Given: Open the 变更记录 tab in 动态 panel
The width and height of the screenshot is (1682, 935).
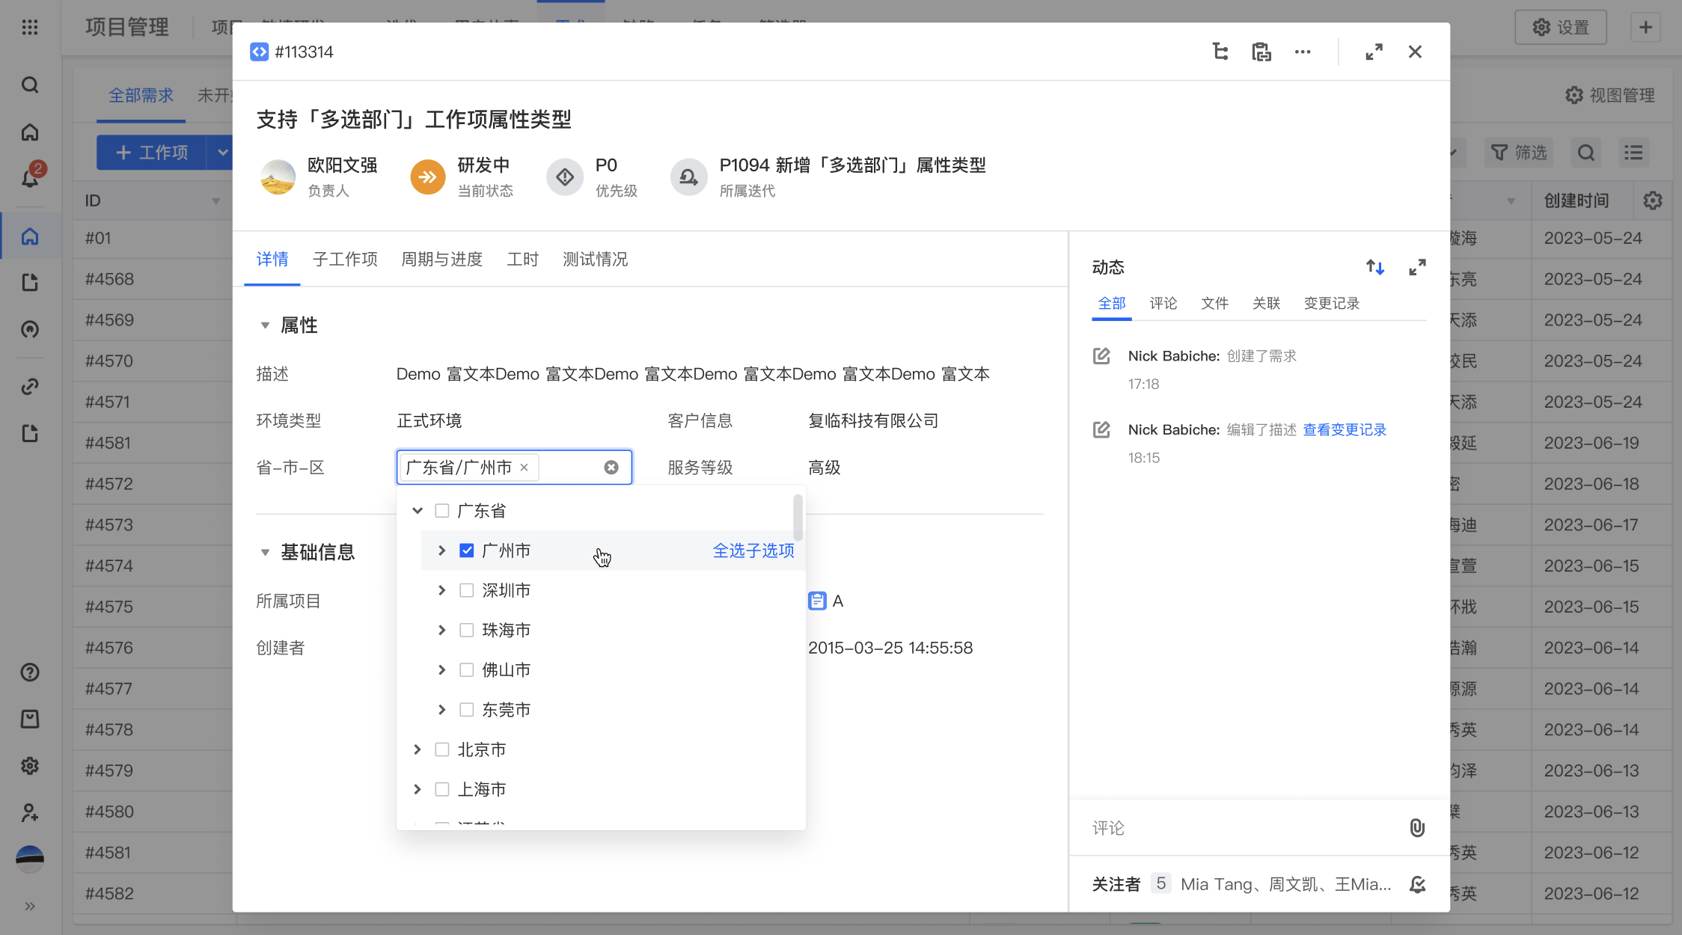Looking at the screenshot, I should 1331,303.
